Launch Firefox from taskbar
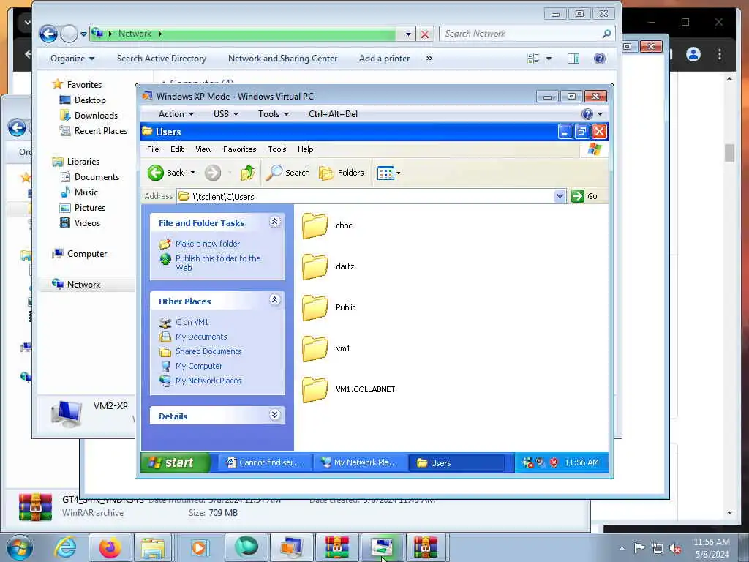Image resolution: width=749 pixels, height=562 pixels. pyautogui.click(x=110, y=547)
